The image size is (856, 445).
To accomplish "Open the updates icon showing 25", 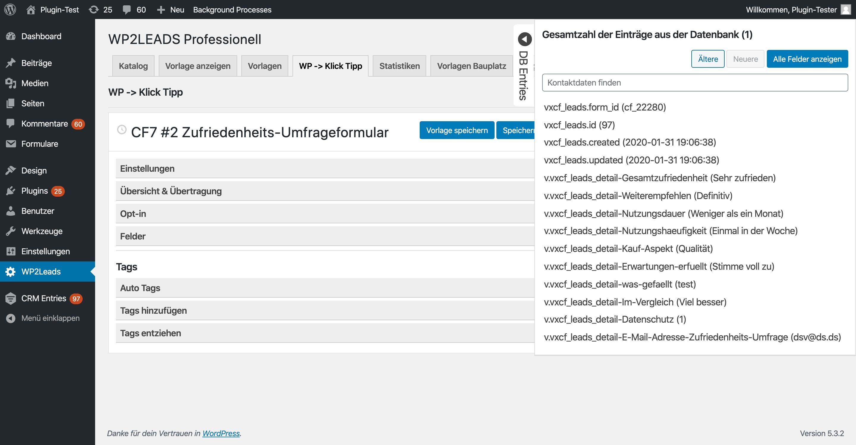I will pyautogui.click(x=94, y=10).
